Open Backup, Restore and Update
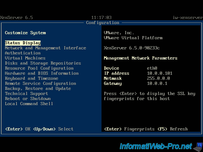This screenshot has width=203, height=152. coord(38,88)
